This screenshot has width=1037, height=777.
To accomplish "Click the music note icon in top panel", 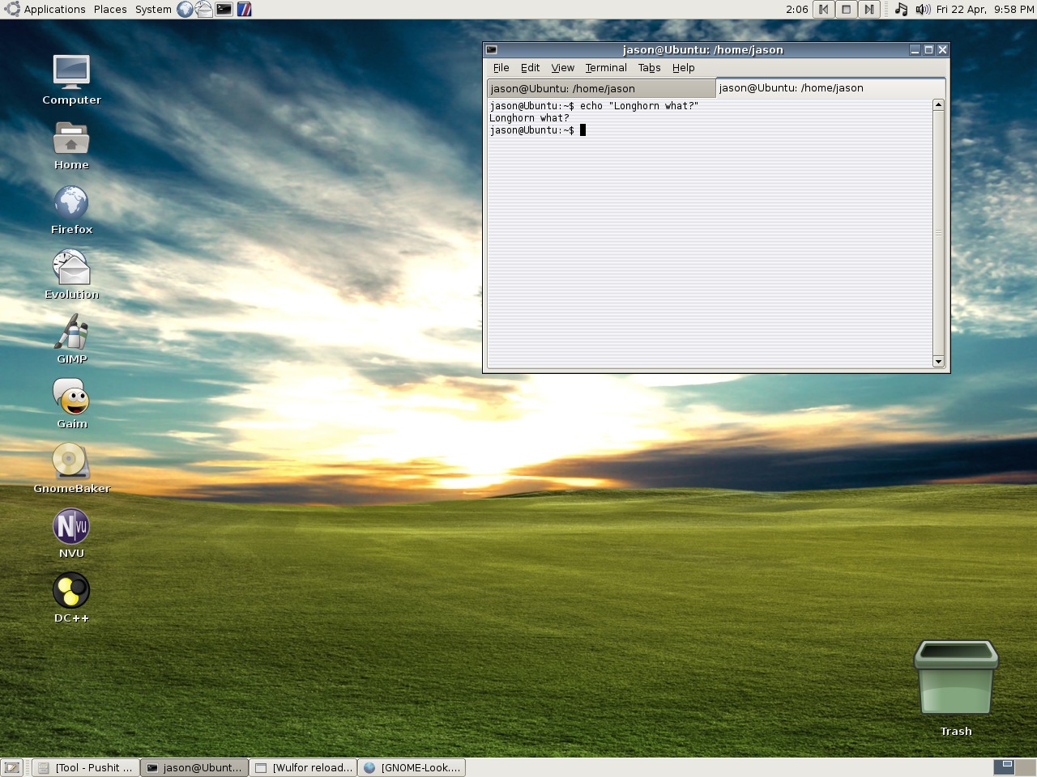I will [901, 10].
